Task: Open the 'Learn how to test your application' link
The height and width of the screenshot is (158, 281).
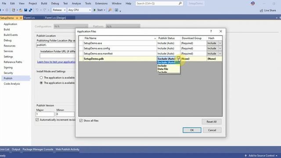Action: point(56,62)
